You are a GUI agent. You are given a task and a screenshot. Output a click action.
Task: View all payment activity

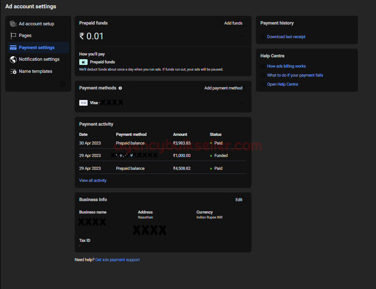pyautogui.click(x=93, y=180)
